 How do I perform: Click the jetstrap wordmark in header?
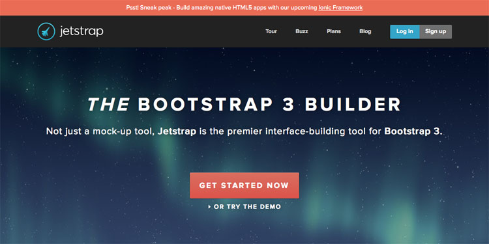[81, 31]
